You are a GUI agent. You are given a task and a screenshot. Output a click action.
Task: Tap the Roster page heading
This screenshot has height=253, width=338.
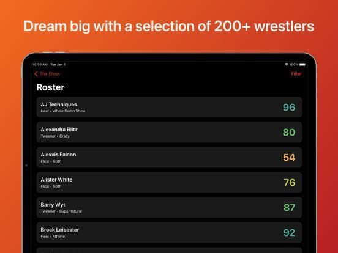click(x=50, y=87)
